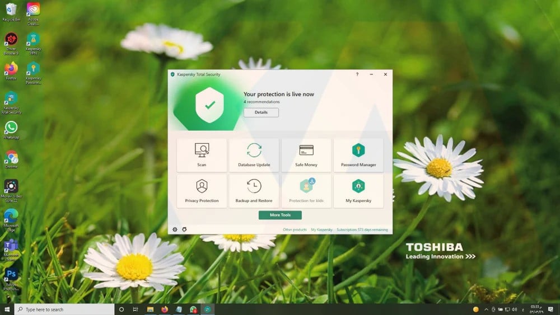Click the green protection shield status
This screenshot has width=560, height=315.
coord(209,105)
